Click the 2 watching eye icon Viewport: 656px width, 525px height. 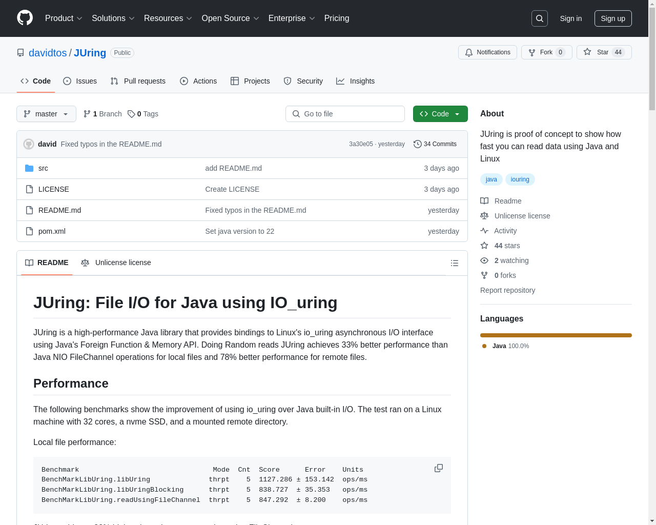tap(484, 260)
